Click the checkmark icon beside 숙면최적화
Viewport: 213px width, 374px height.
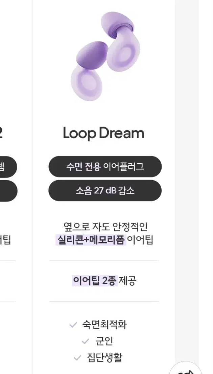pyautogui.click(x=73, y=325)
